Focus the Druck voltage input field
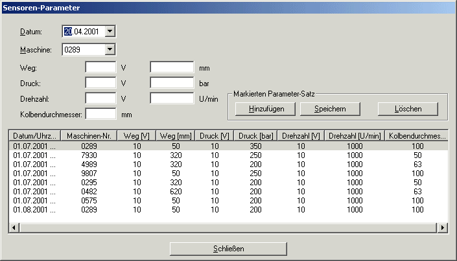Image resolution: width=457 pixels, height=261 pixels. [x=100, y=83]
